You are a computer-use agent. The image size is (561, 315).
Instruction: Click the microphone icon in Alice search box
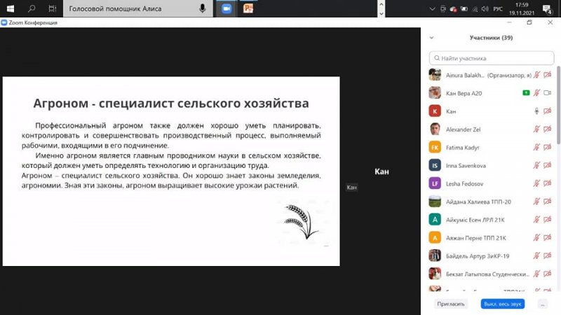click(203, 8)
